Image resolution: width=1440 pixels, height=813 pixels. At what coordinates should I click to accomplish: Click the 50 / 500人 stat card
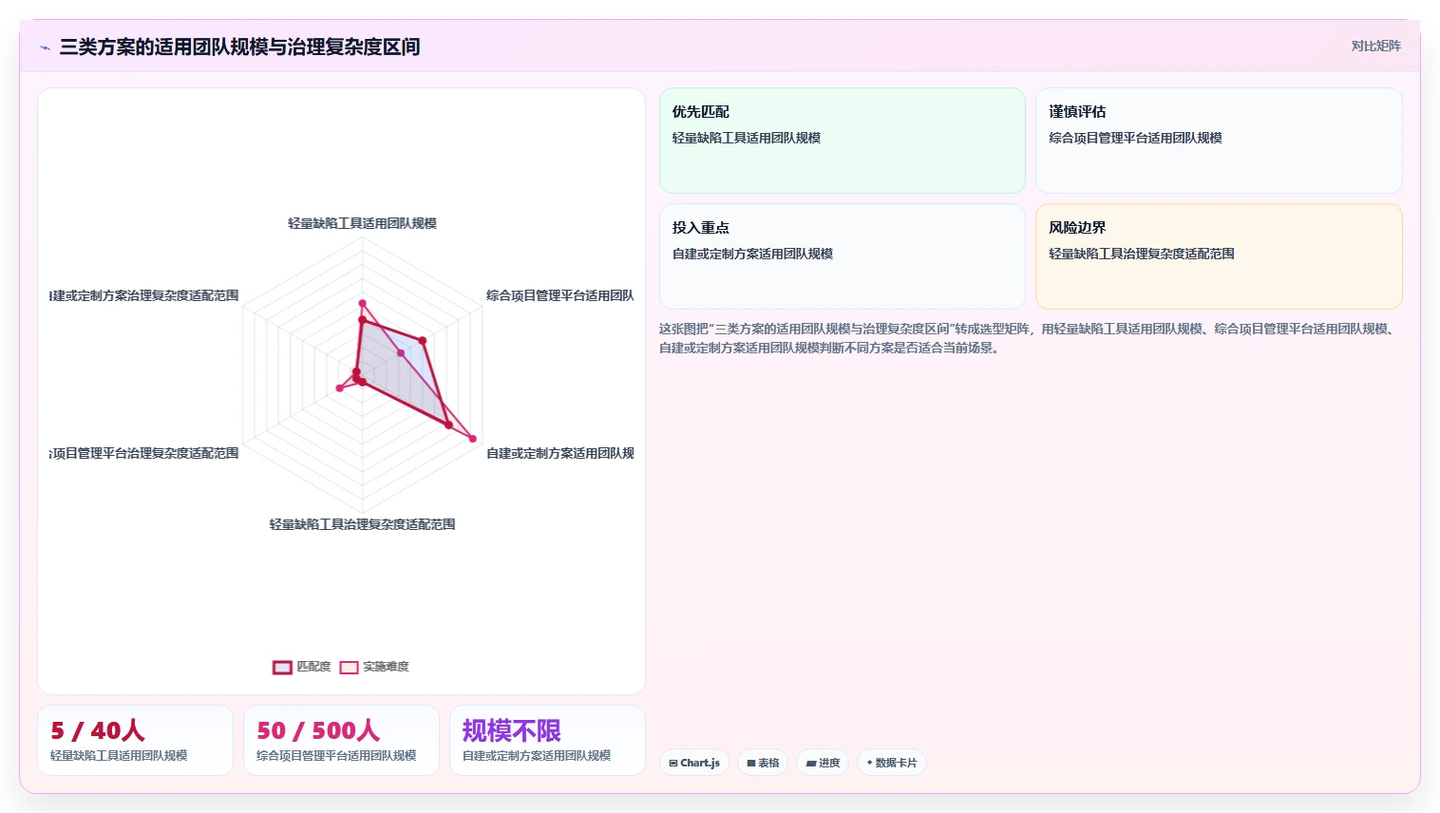[x=341, y=740]
